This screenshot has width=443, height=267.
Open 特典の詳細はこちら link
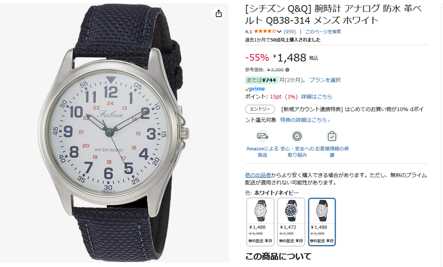pyautogui.click(x=305, y=120)
